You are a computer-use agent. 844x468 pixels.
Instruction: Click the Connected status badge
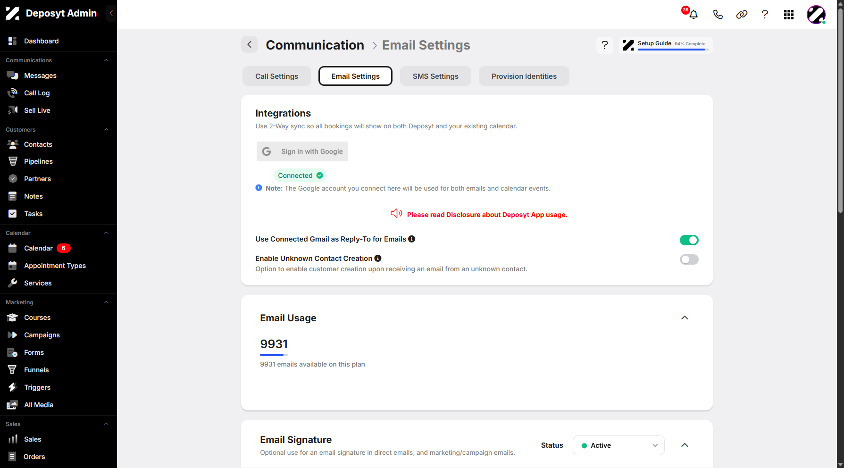pos(301,175)
